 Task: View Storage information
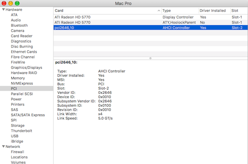pyautogui.click(x=18, y=126)
